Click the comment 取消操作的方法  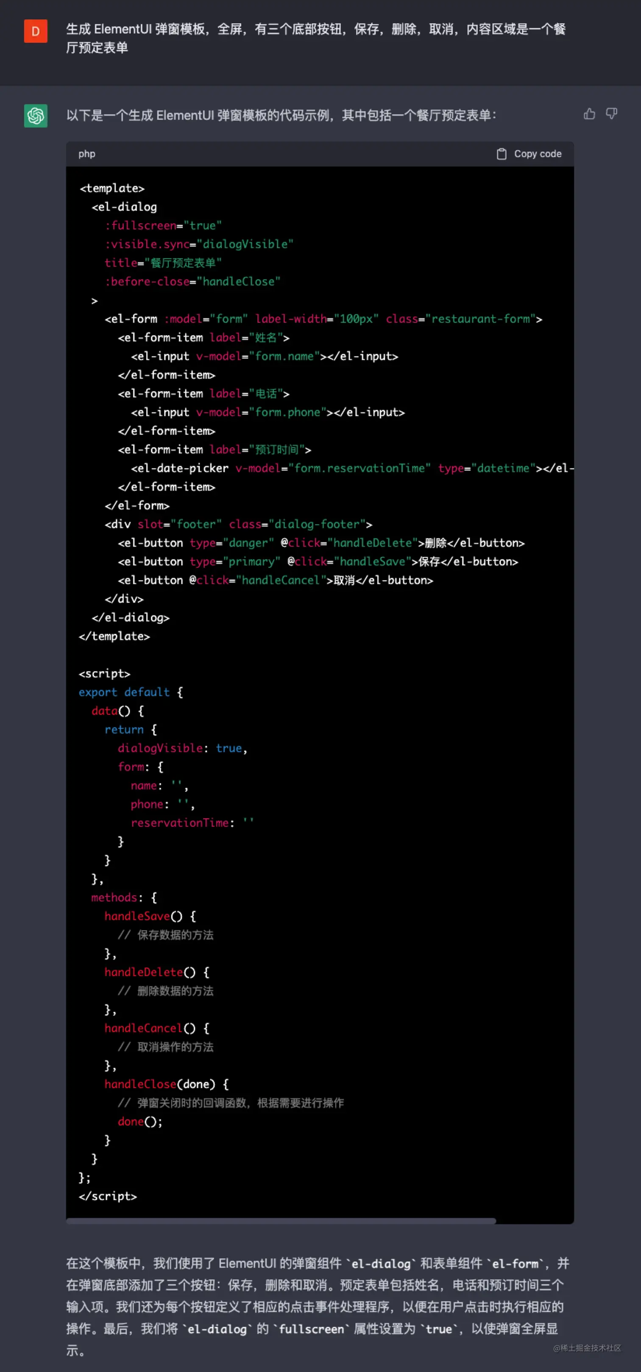[x=165, y=1046]
